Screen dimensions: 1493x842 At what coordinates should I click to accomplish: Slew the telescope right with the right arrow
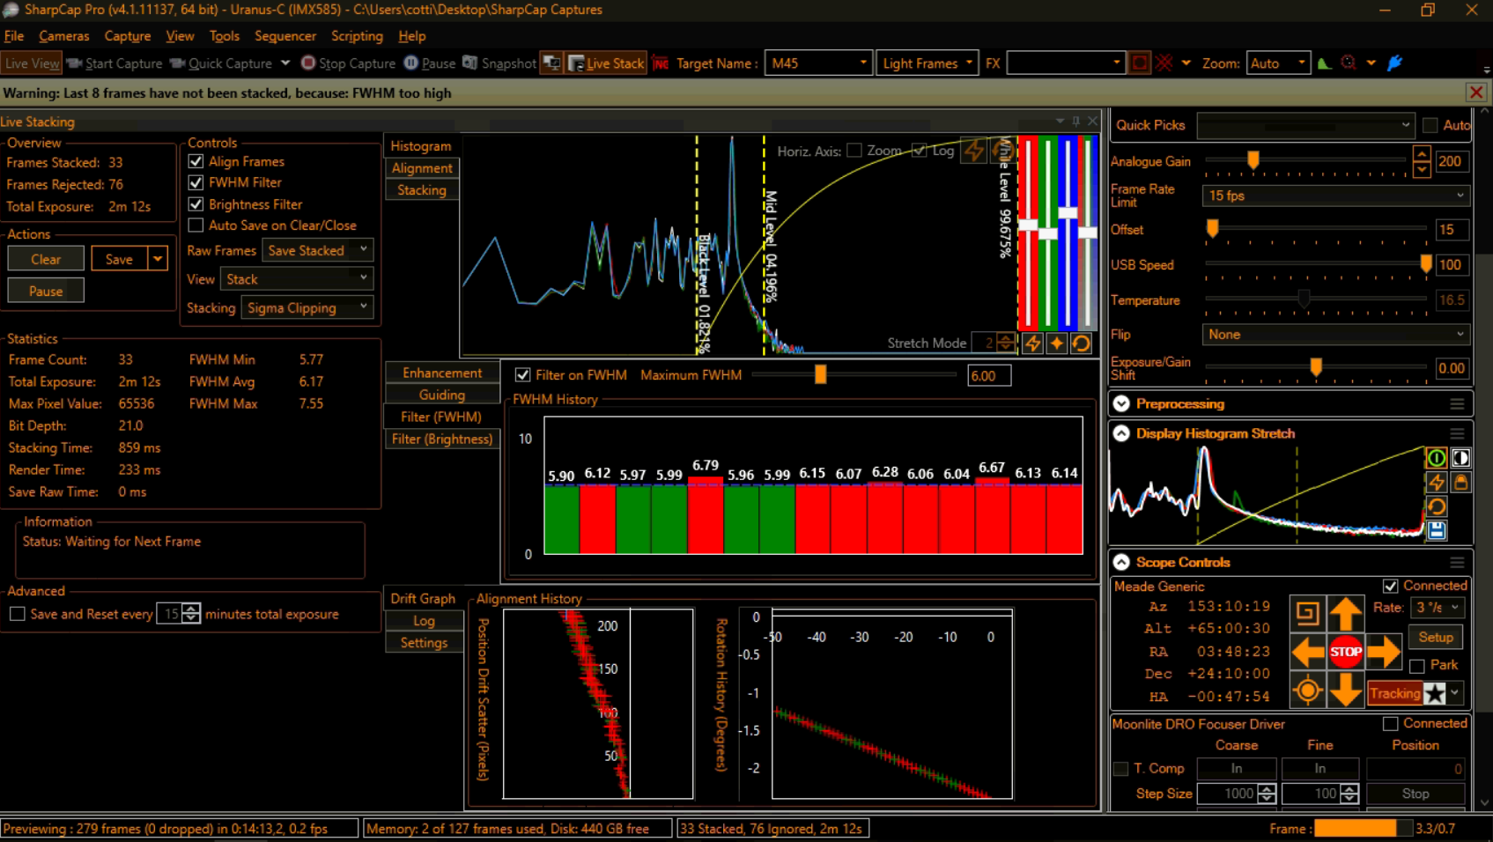[1383, 653]
